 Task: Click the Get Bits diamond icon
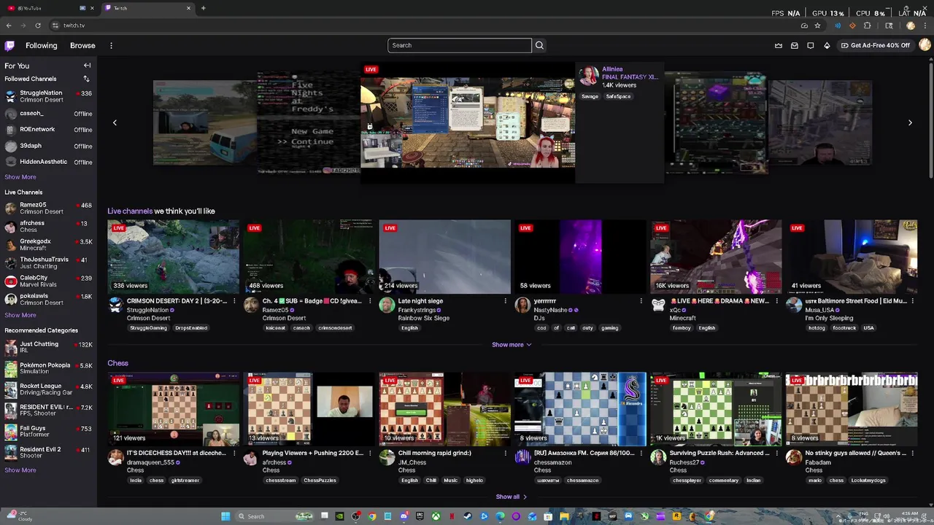click(827, 45)
